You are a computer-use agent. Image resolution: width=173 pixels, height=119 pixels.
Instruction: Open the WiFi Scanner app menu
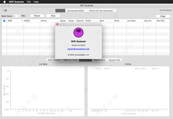[x=16, y=2]
